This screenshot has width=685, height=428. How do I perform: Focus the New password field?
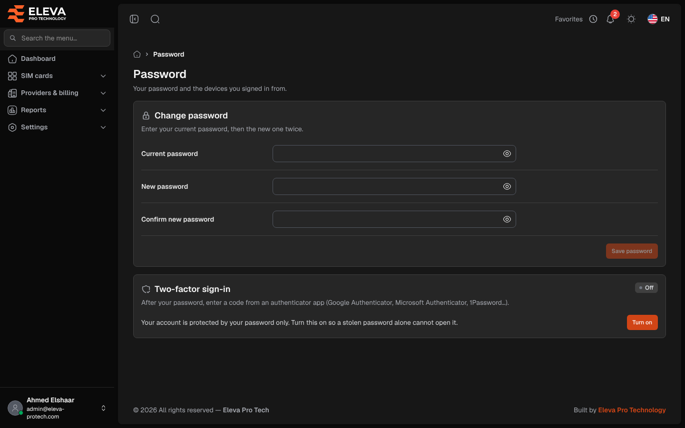pyautogui.click(x=394, y=186)
